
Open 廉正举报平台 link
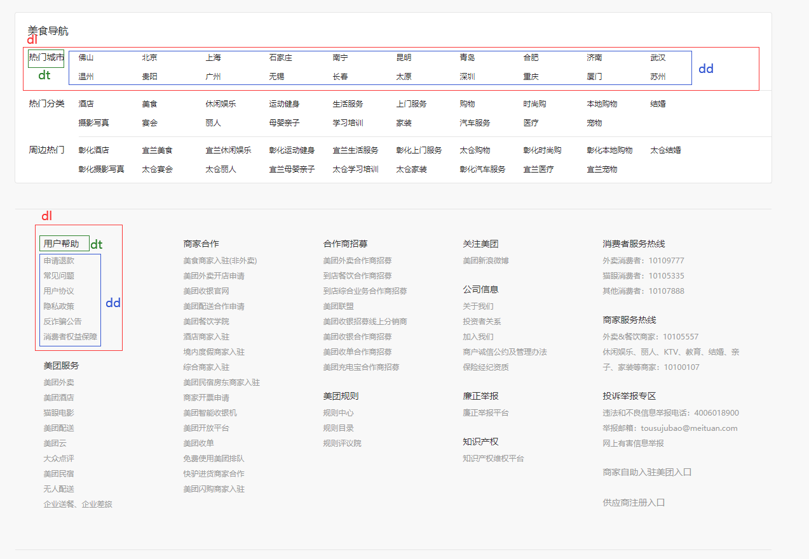486,413
